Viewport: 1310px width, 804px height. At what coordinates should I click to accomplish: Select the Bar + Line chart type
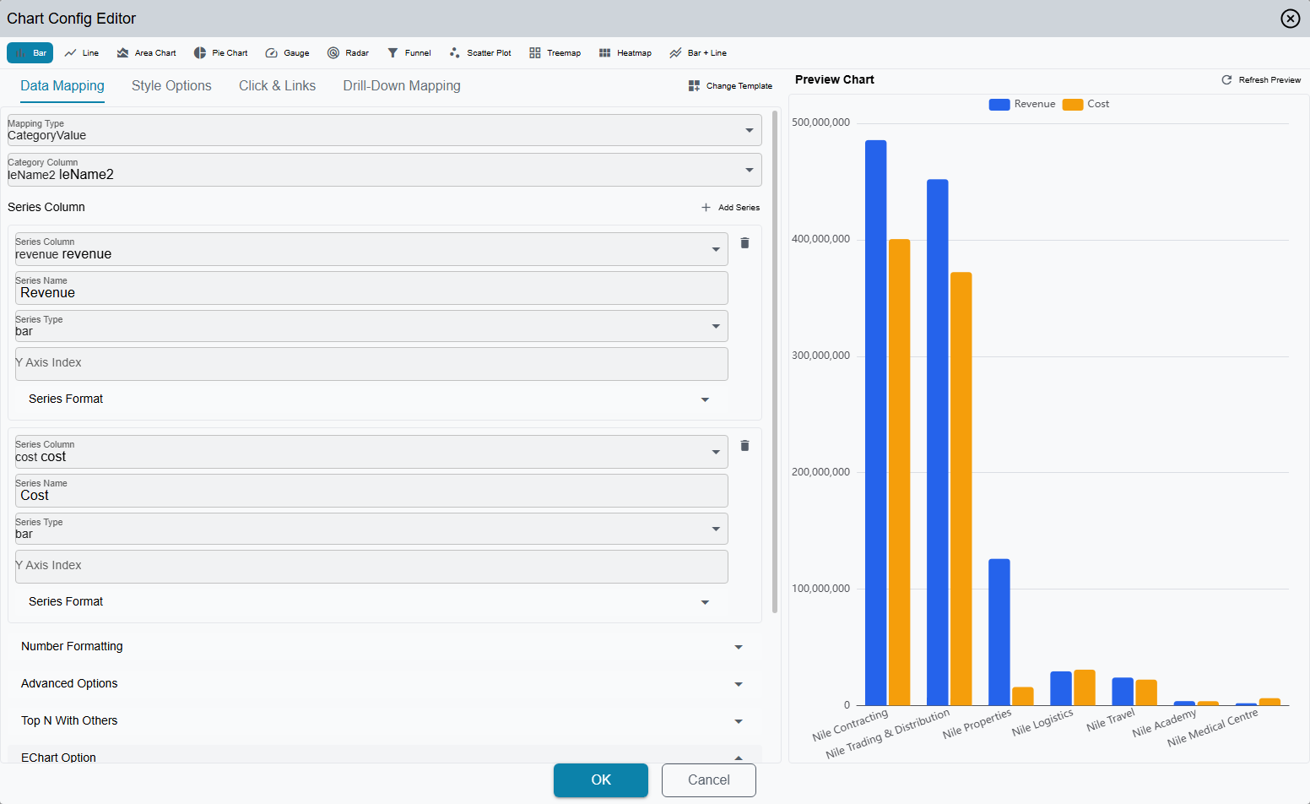(x=698, y=53)
